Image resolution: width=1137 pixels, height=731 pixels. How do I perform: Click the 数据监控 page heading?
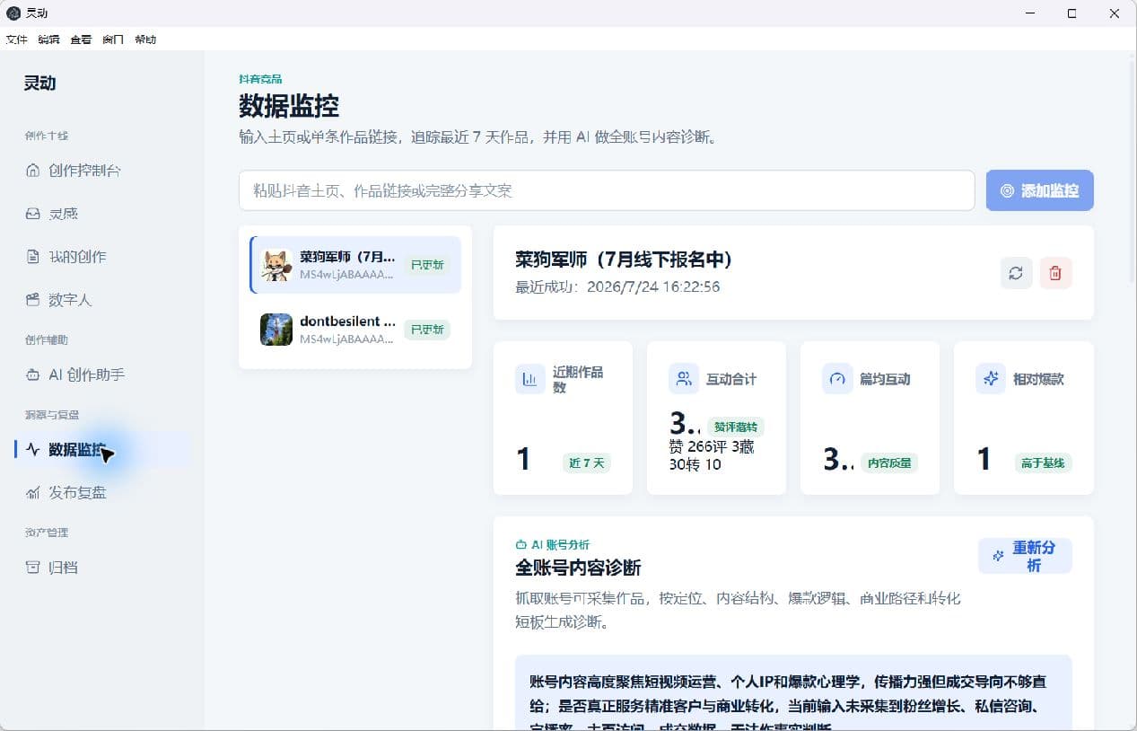click(289, 106)
